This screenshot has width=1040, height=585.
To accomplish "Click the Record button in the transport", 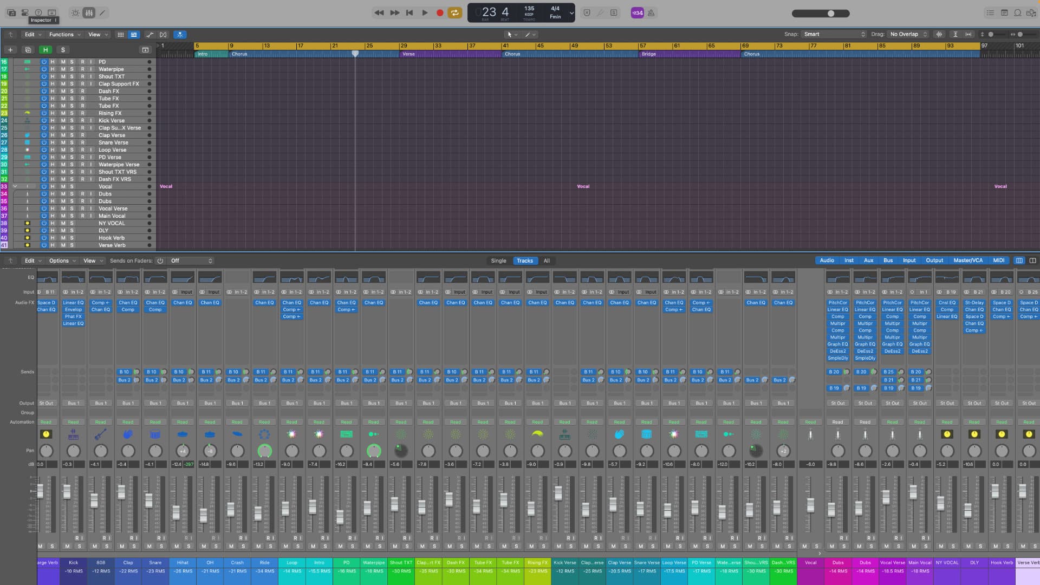I will pyautogui.click(x=440, y=12).
